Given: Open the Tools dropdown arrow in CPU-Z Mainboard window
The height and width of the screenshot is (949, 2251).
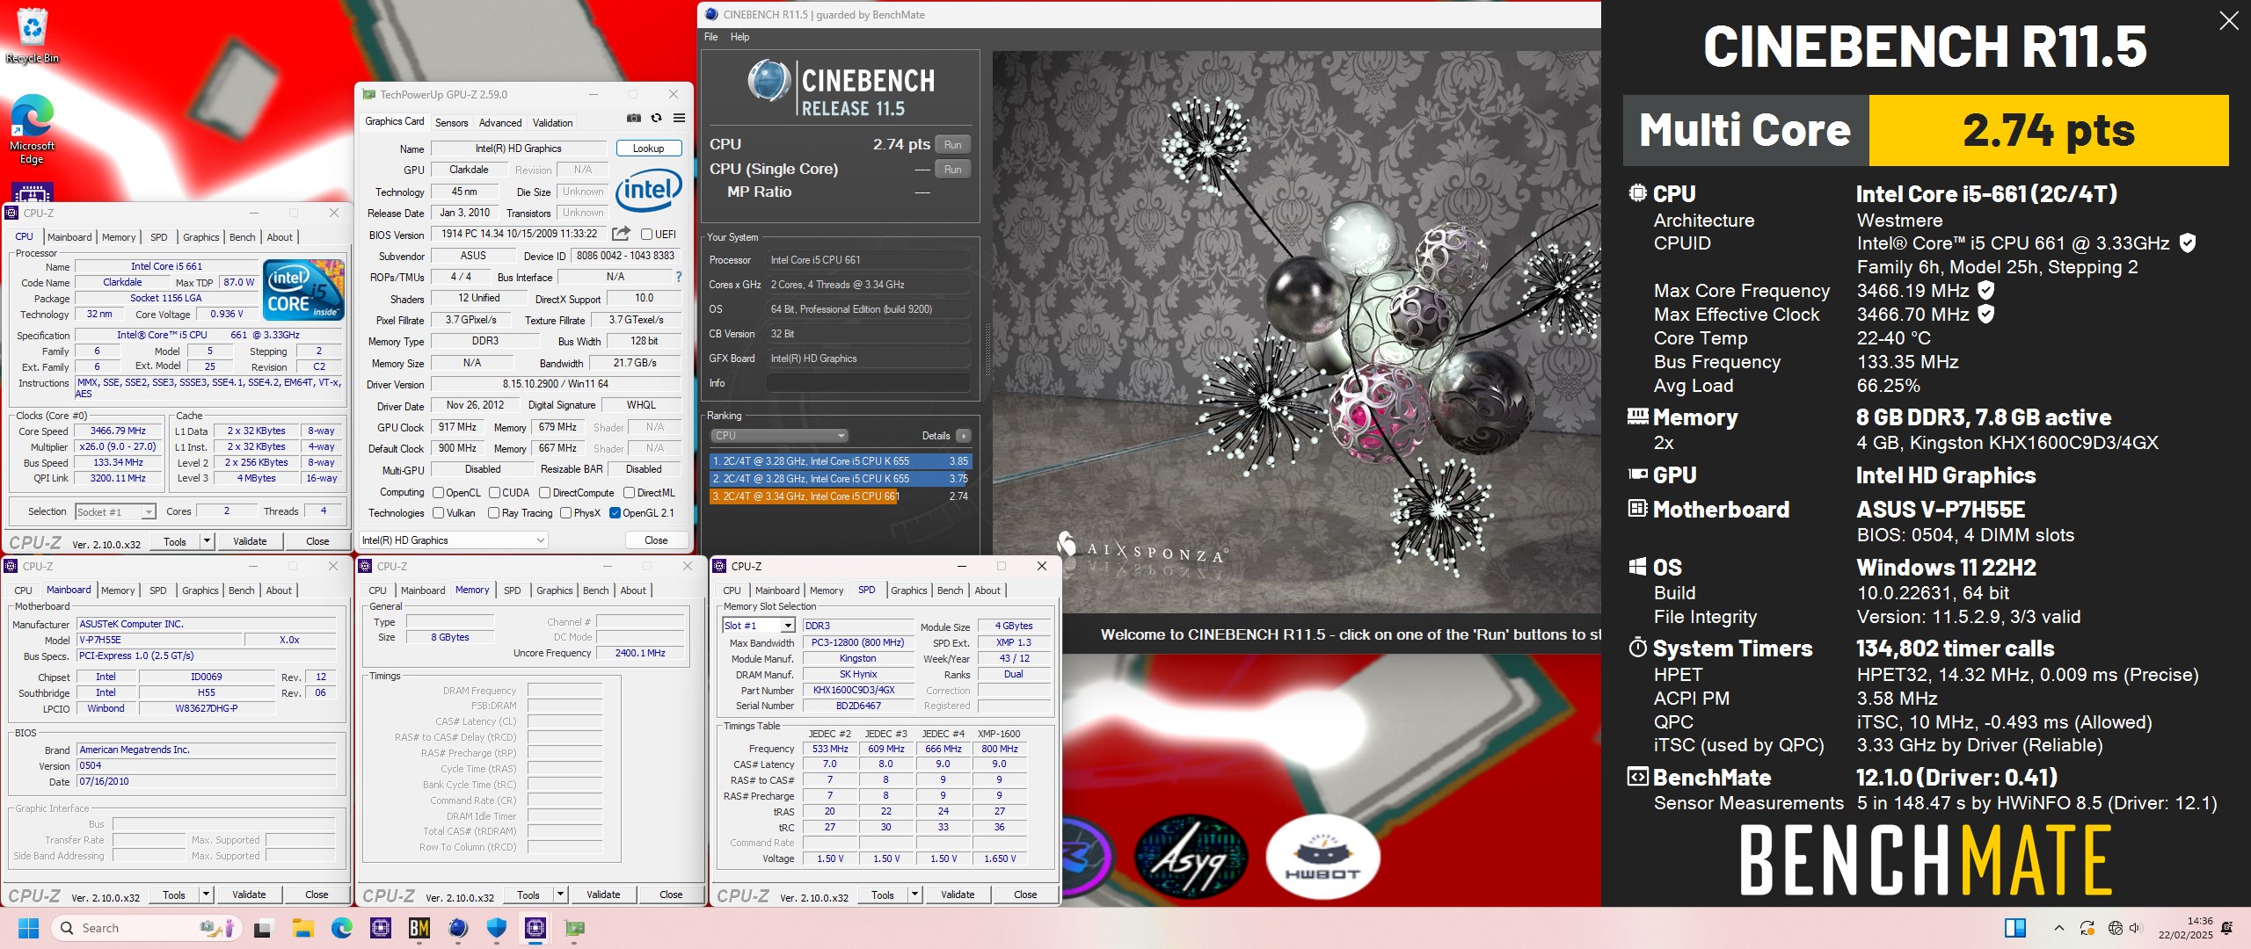Looking at the screenshot, I should (206, 895).
